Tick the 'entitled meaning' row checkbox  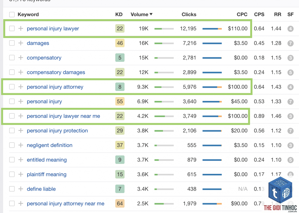pos(12,160)
